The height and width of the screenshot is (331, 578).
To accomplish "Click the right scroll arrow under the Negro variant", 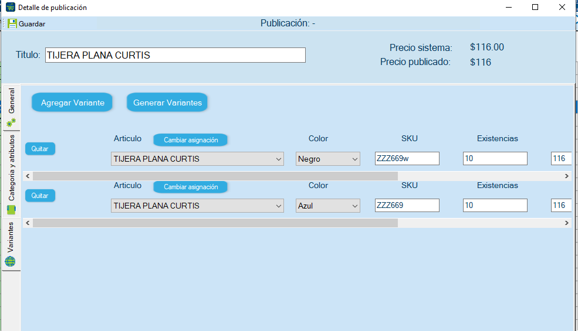I will (567, 176).
